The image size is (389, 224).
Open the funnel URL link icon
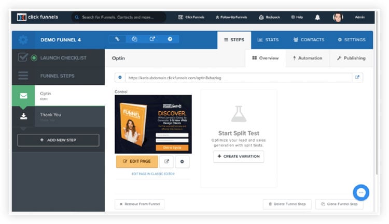(117, 39)
